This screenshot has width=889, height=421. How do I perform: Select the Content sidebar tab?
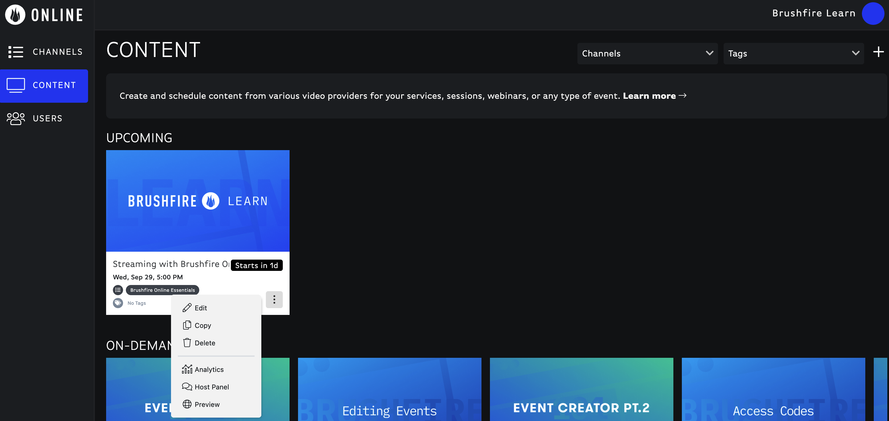(x=44, y=85)
